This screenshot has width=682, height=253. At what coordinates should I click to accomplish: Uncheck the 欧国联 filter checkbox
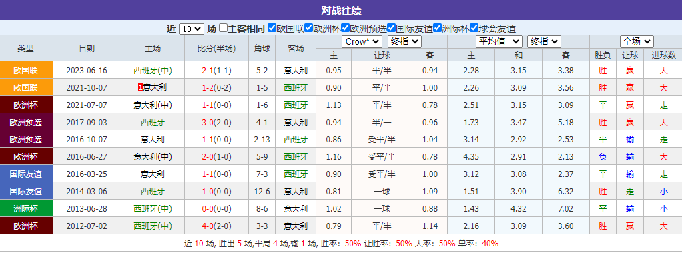pyautogui.click(x=272, y=28)
